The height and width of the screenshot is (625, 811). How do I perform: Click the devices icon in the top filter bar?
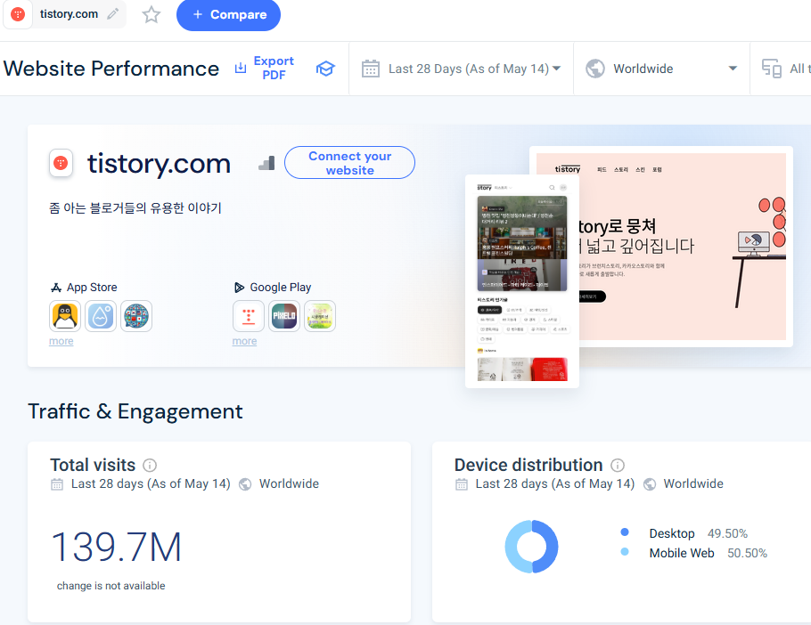point(771,69)
